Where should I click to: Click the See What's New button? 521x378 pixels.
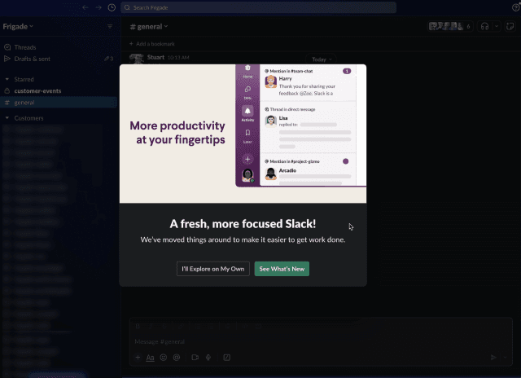pyautogui.click(x=282, y=269)
